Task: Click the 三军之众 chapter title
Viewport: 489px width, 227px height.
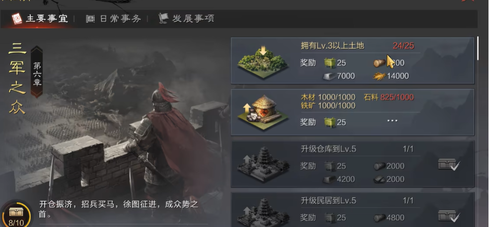Action: click(x=17, y=77)
